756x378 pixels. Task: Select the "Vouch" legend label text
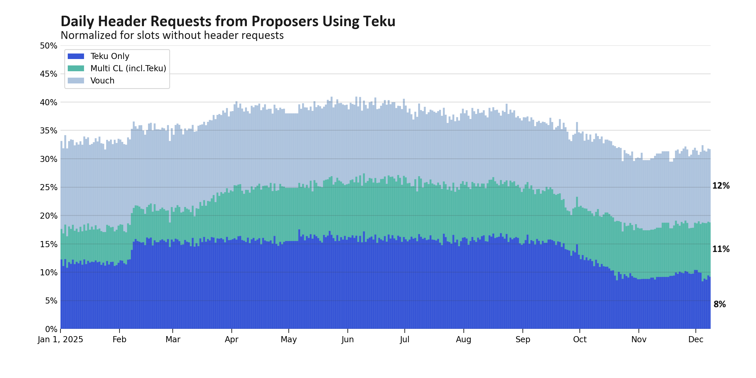click(x=102, y=81)
